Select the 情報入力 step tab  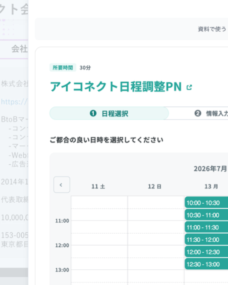click(x=211, y=113)
